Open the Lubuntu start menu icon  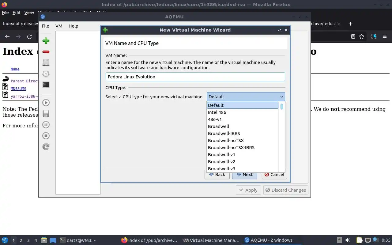point(5,240)
